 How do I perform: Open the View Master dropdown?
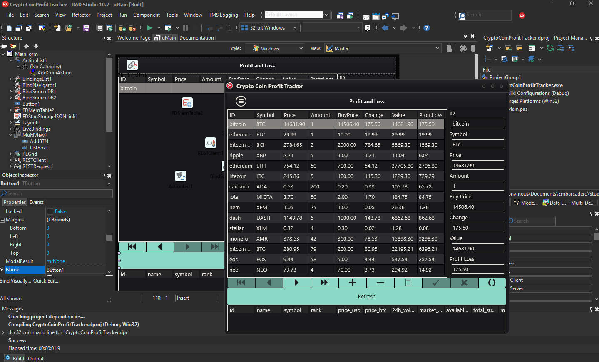(437, 49)
